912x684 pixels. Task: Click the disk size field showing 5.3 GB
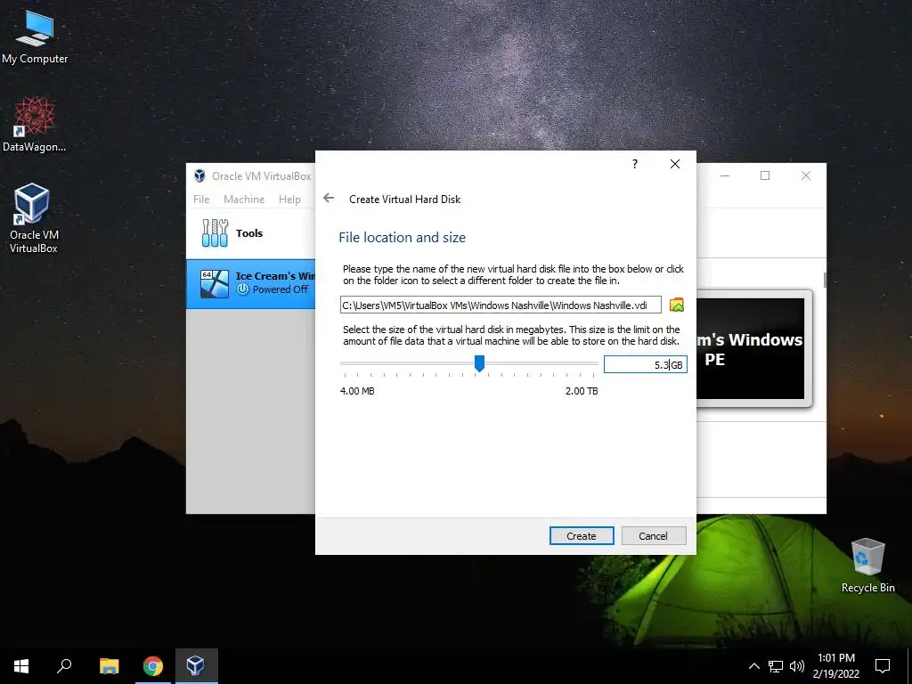[645, 364]
